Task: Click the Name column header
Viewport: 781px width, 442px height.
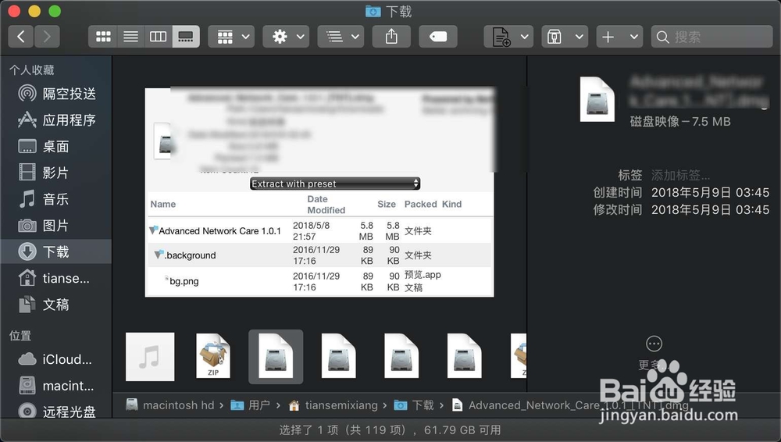Action: click(163, 205)
